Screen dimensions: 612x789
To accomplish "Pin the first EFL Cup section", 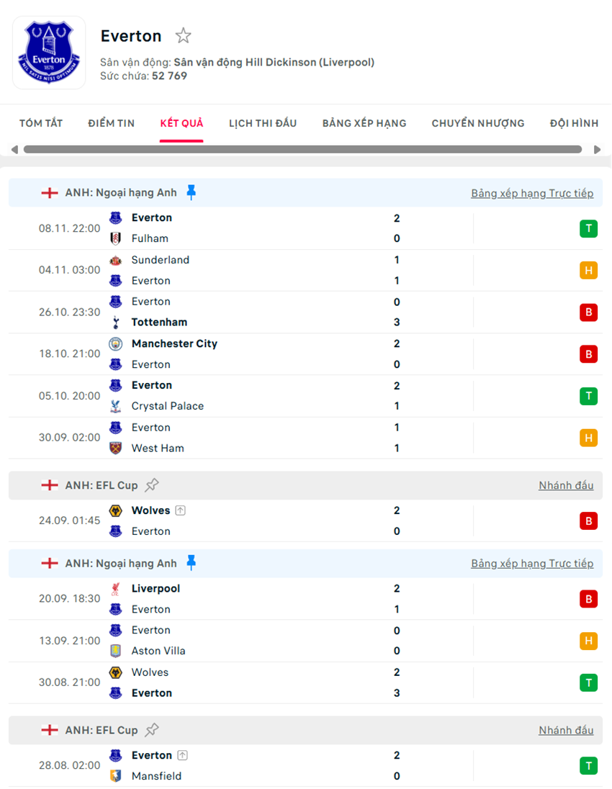I will [152, 485].
